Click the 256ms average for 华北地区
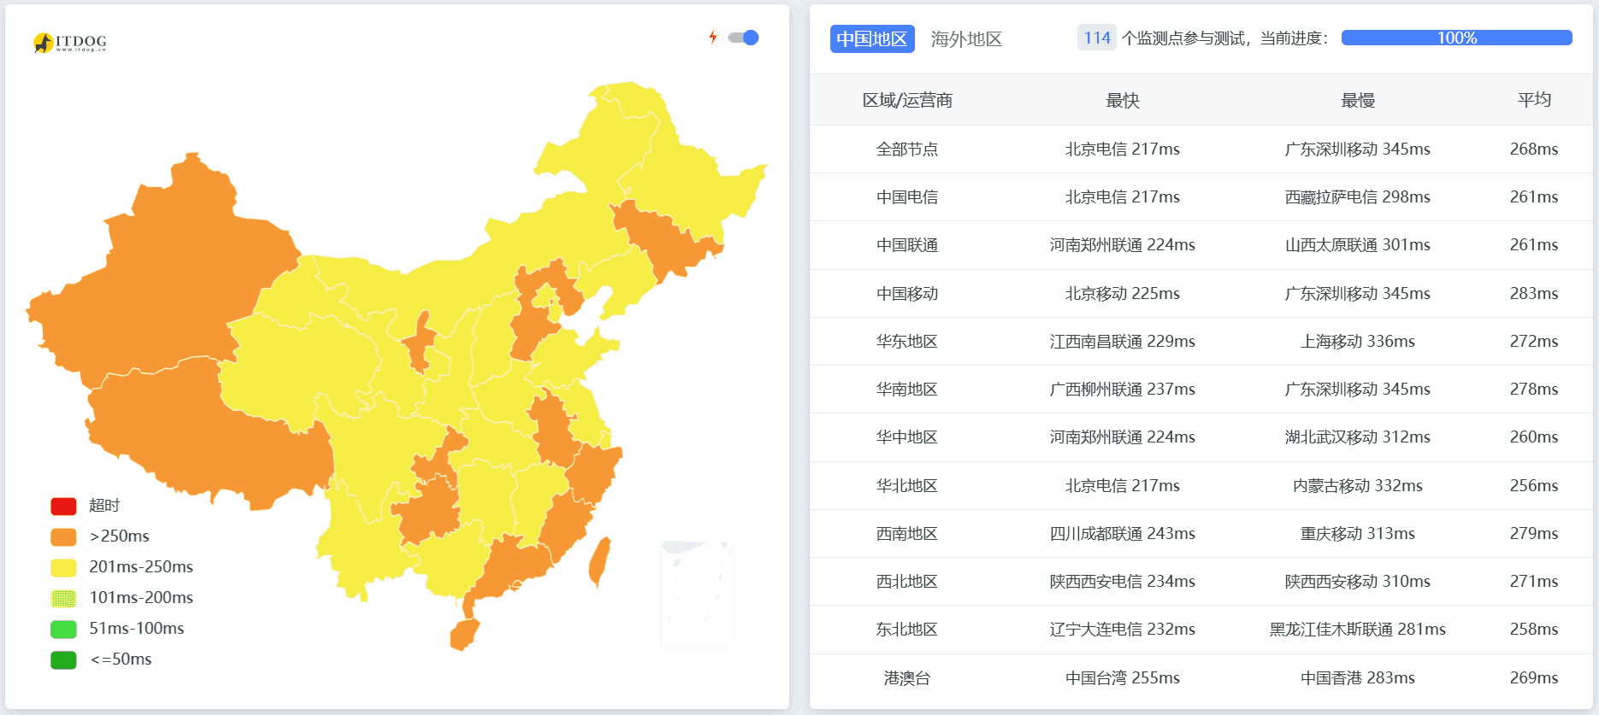1599x715 pixels. pos(1534,485)
